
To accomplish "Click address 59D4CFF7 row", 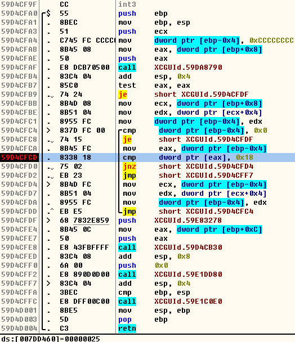I will (19, 283).
